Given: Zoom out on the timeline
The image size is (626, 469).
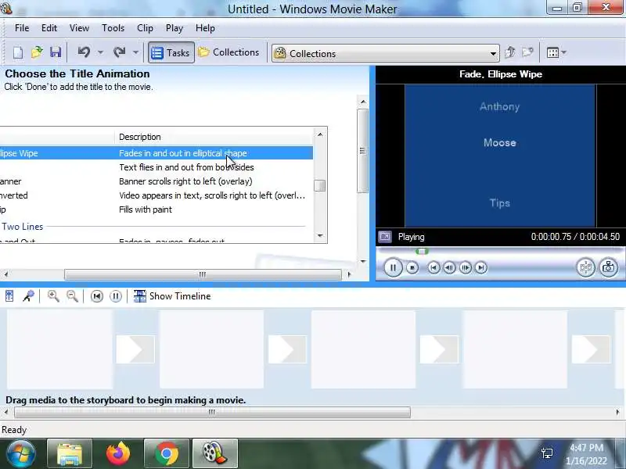Looking at the screenshot, I should 72,296.
